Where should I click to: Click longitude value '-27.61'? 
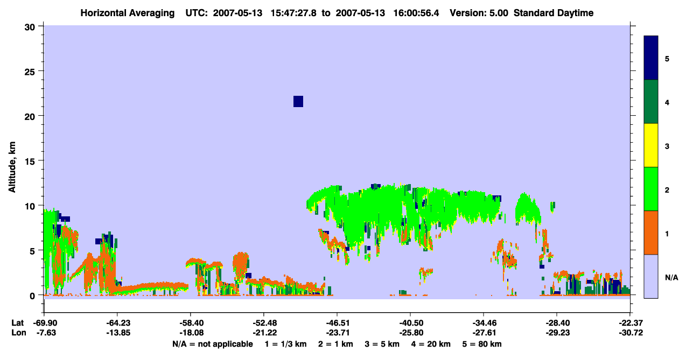pos(484,333)
